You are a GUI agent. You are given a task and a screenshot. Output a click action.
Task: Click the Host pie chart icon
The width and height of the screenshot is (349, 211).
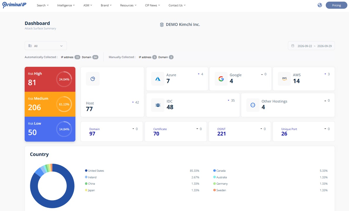[93, 79]
